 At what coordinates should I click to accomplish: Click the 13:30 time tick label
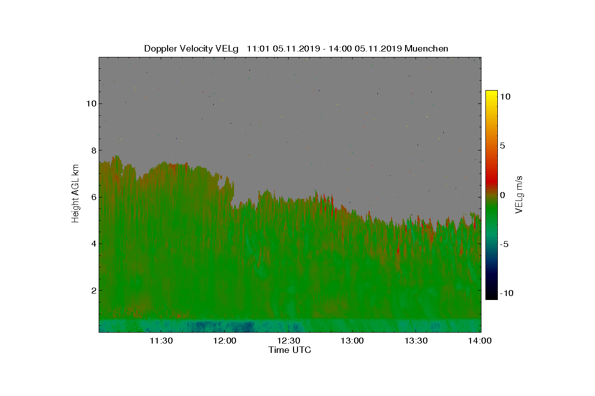point(416,341)
